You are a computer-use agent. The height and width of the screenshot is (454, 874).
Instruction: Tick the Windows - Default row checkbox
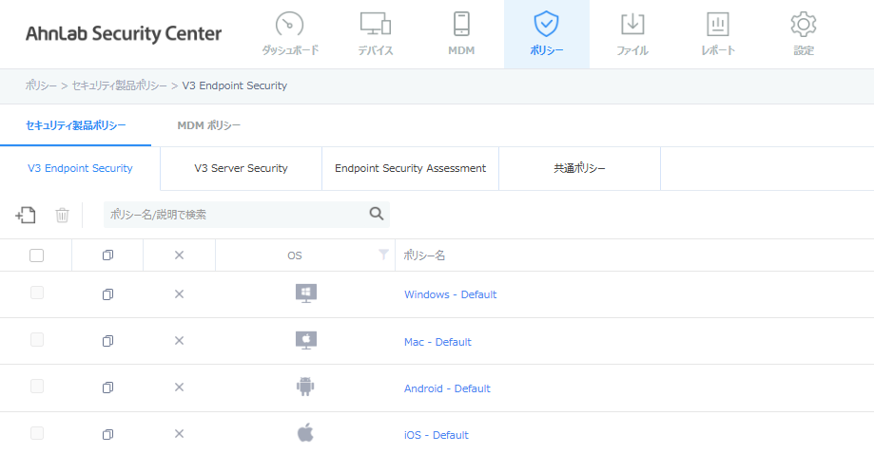(37, 293)
